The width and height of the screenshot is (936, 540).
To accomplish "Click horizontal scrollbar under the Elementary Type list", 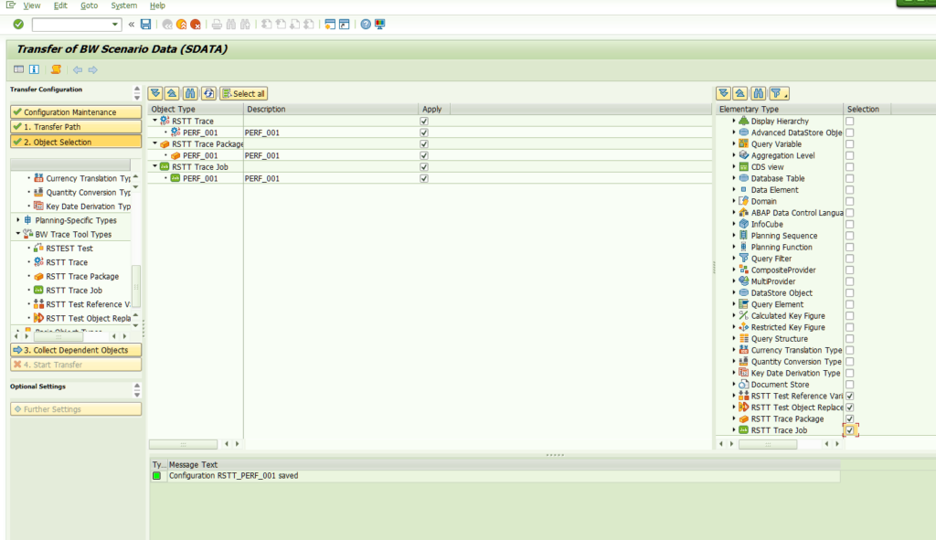I will coord(768,444).
